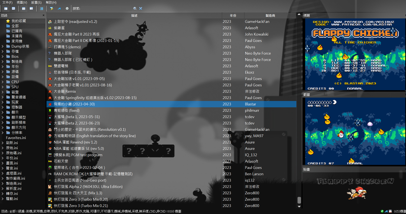Select the star 我的收藏 favorites folder
This screenshot has height=214, width=406.
16,21
